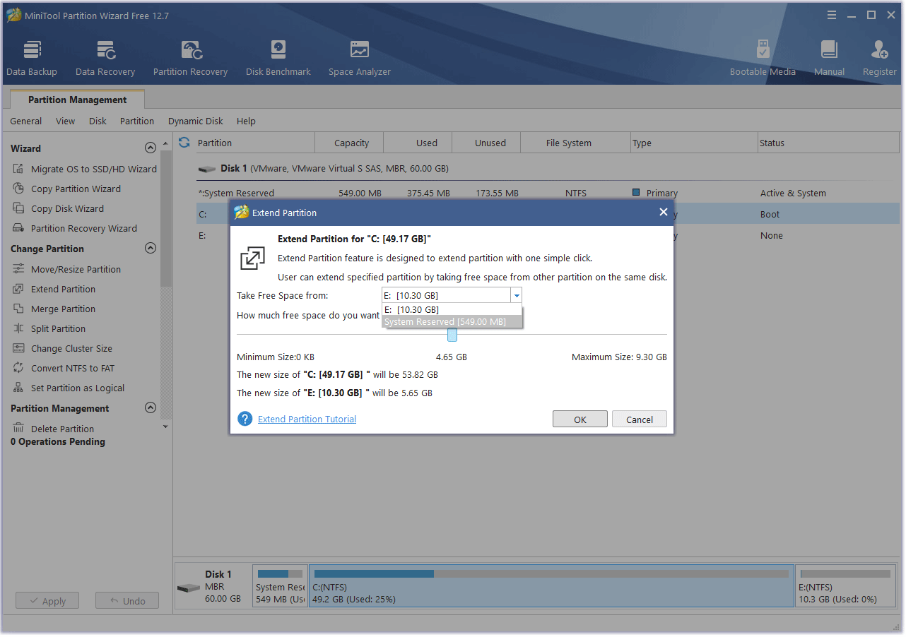Click Migrate OS to SSD/HD Wizard icon
Image resolution: width=906 pixels, height=637 pixels.
tap(18, 169)
